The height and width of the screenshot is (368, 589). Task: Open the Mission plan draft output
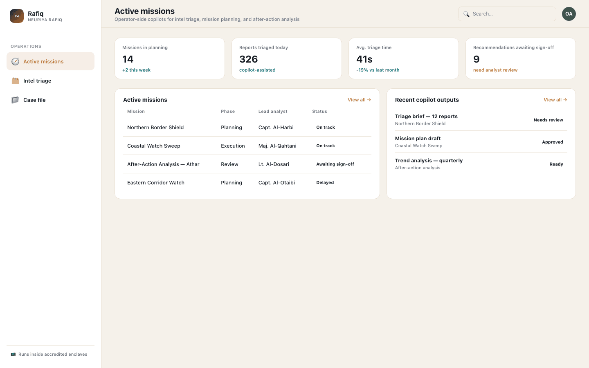(481, 142)
